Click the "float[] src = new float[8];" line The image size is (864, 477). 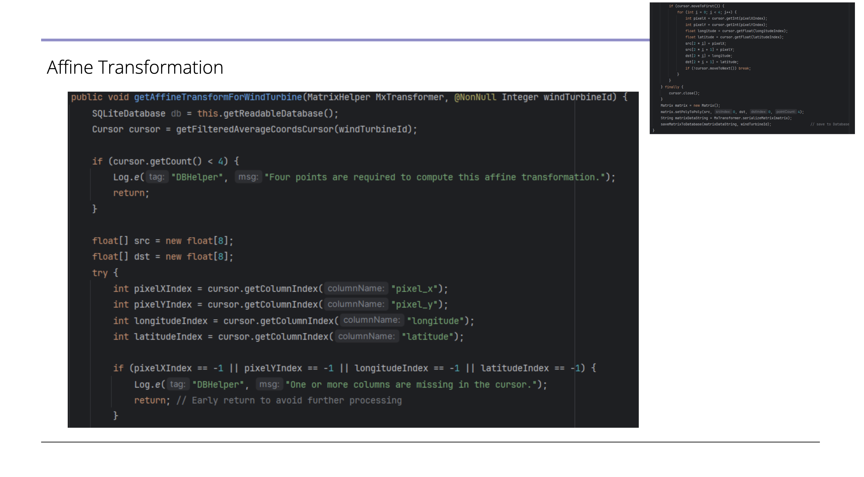[162, 241]
